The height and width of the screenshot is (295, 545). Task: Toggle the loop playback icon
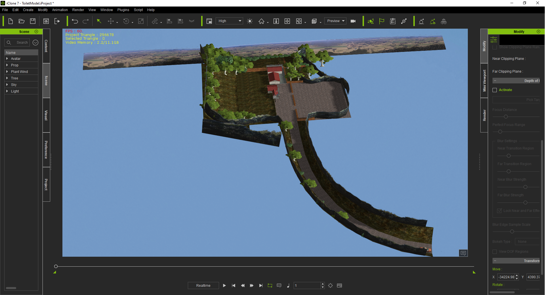(x=270, y=286)
